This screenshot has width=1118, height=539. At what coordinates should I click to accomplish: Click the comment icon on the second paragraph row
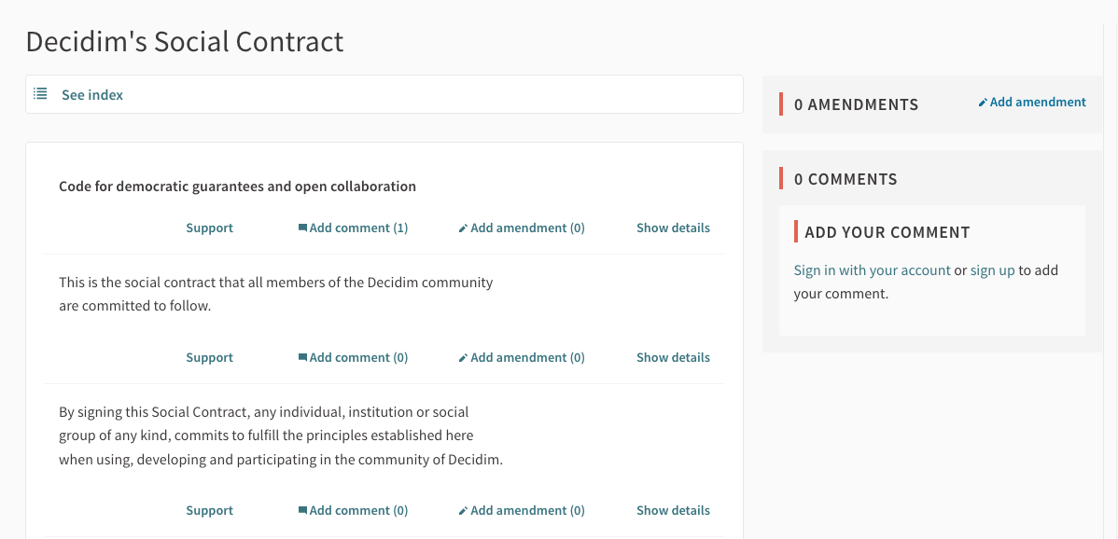point(303,356)
